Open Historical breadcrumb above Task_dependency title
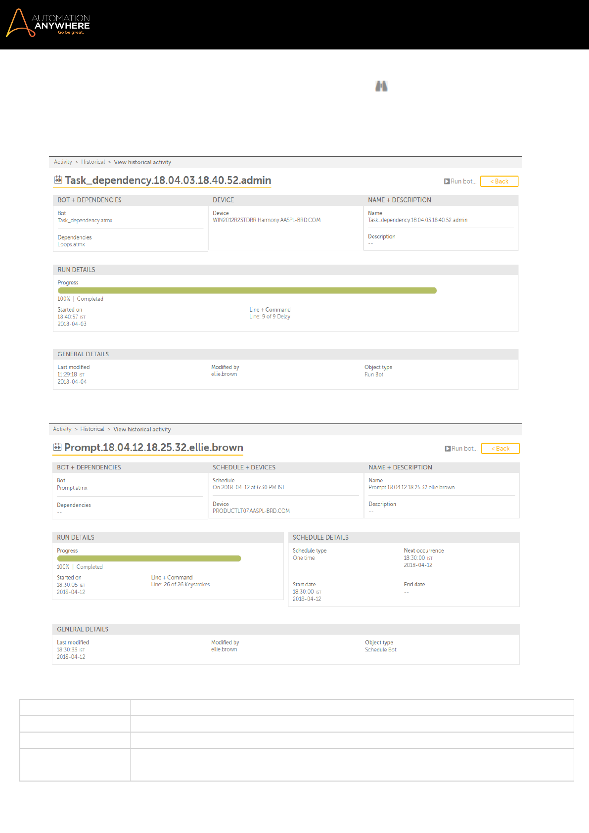 pos(93,162)
